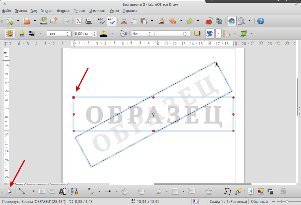Switch to Разметка layer tab
Viewport: 301px width, 205px height.
pyautogui.click(x=19, y=184)
